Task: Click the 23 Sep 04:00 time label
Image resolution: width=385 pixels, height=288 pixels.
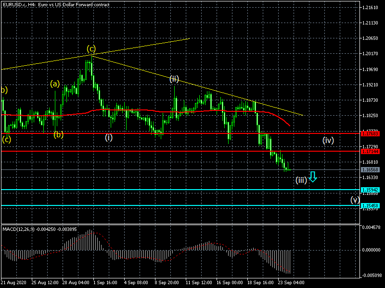Action: click(291, 282)
